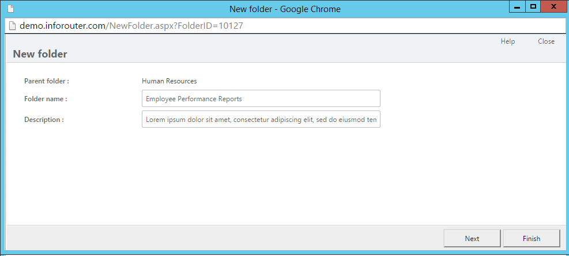Minimize the Chrome window
This screenshot has width=569, height=256.
517,6
